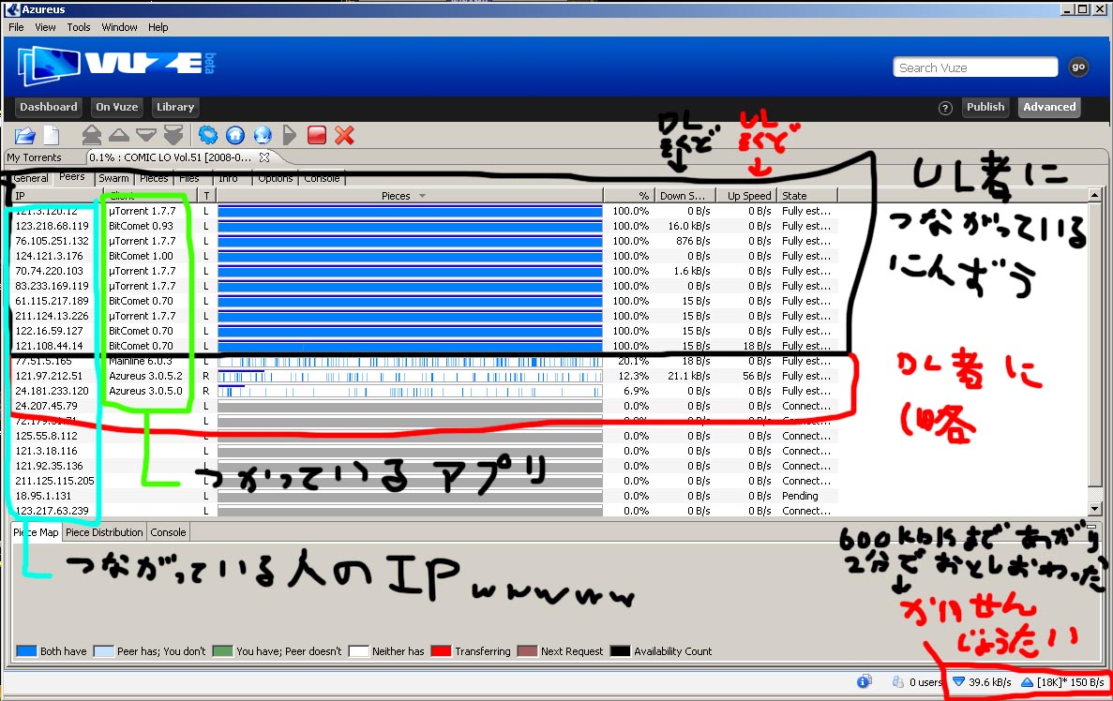Start the torrent with the play icon
The height and width of the screenshot is (701, 1113).
click(x=290, y=135)
